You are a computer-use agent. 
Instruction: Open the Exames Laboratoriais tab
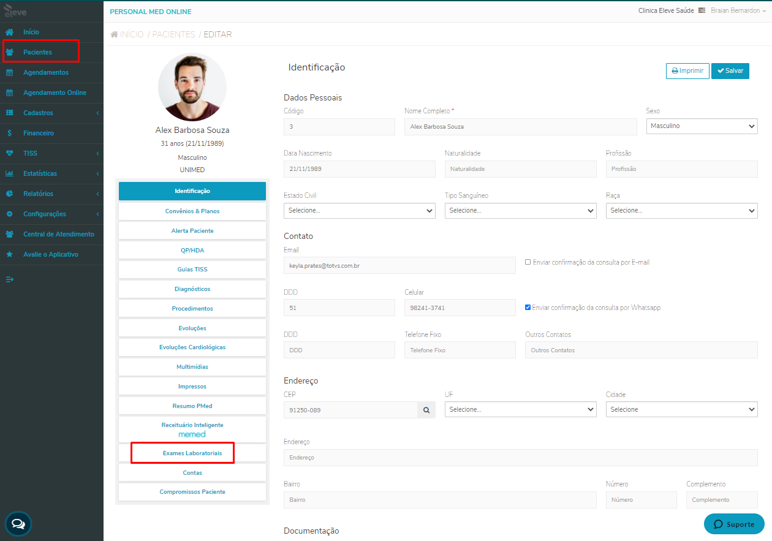coord(192,453)
